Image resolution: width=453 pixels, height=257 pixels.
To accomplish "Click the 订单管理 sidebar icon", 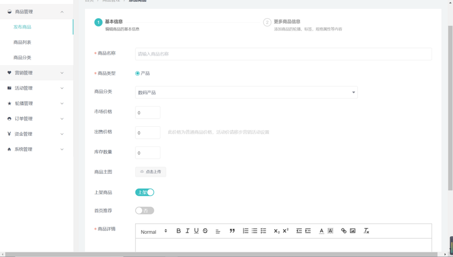I will pyautogui.click(x=9, y=119).
